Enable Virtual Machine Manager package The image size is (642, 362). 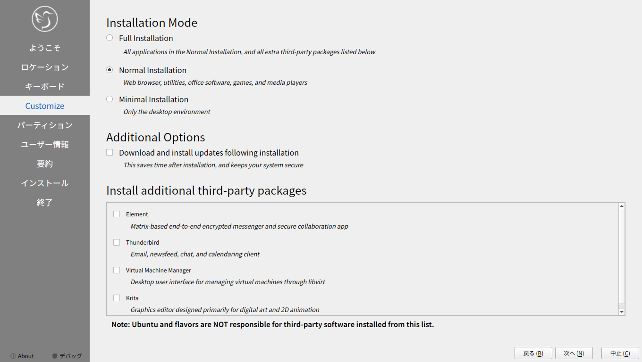(117, 270)
